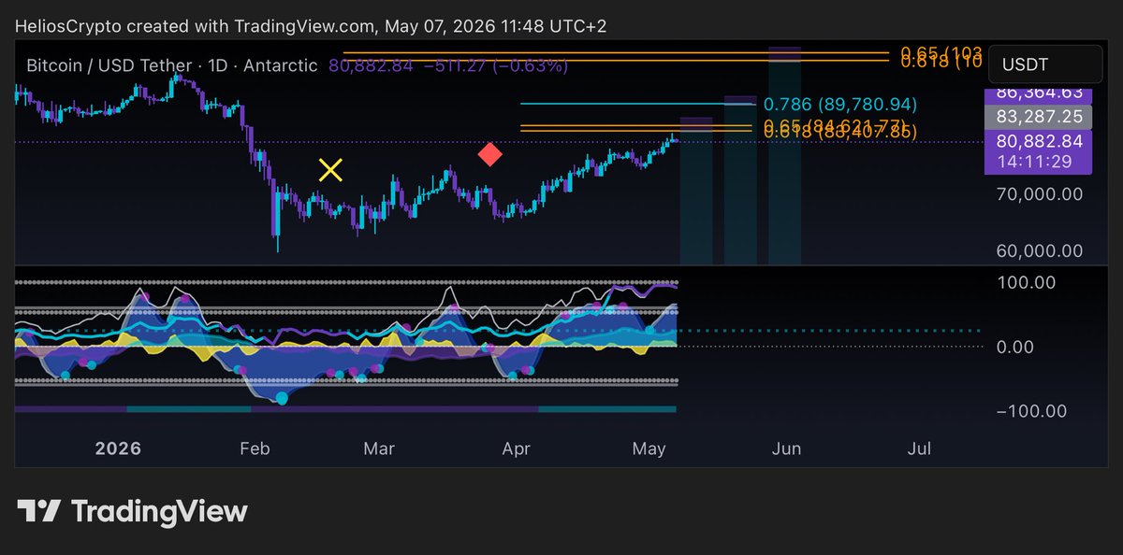
Task: Click the yellow X marker on the chart
Action: (x=330, y=170)
